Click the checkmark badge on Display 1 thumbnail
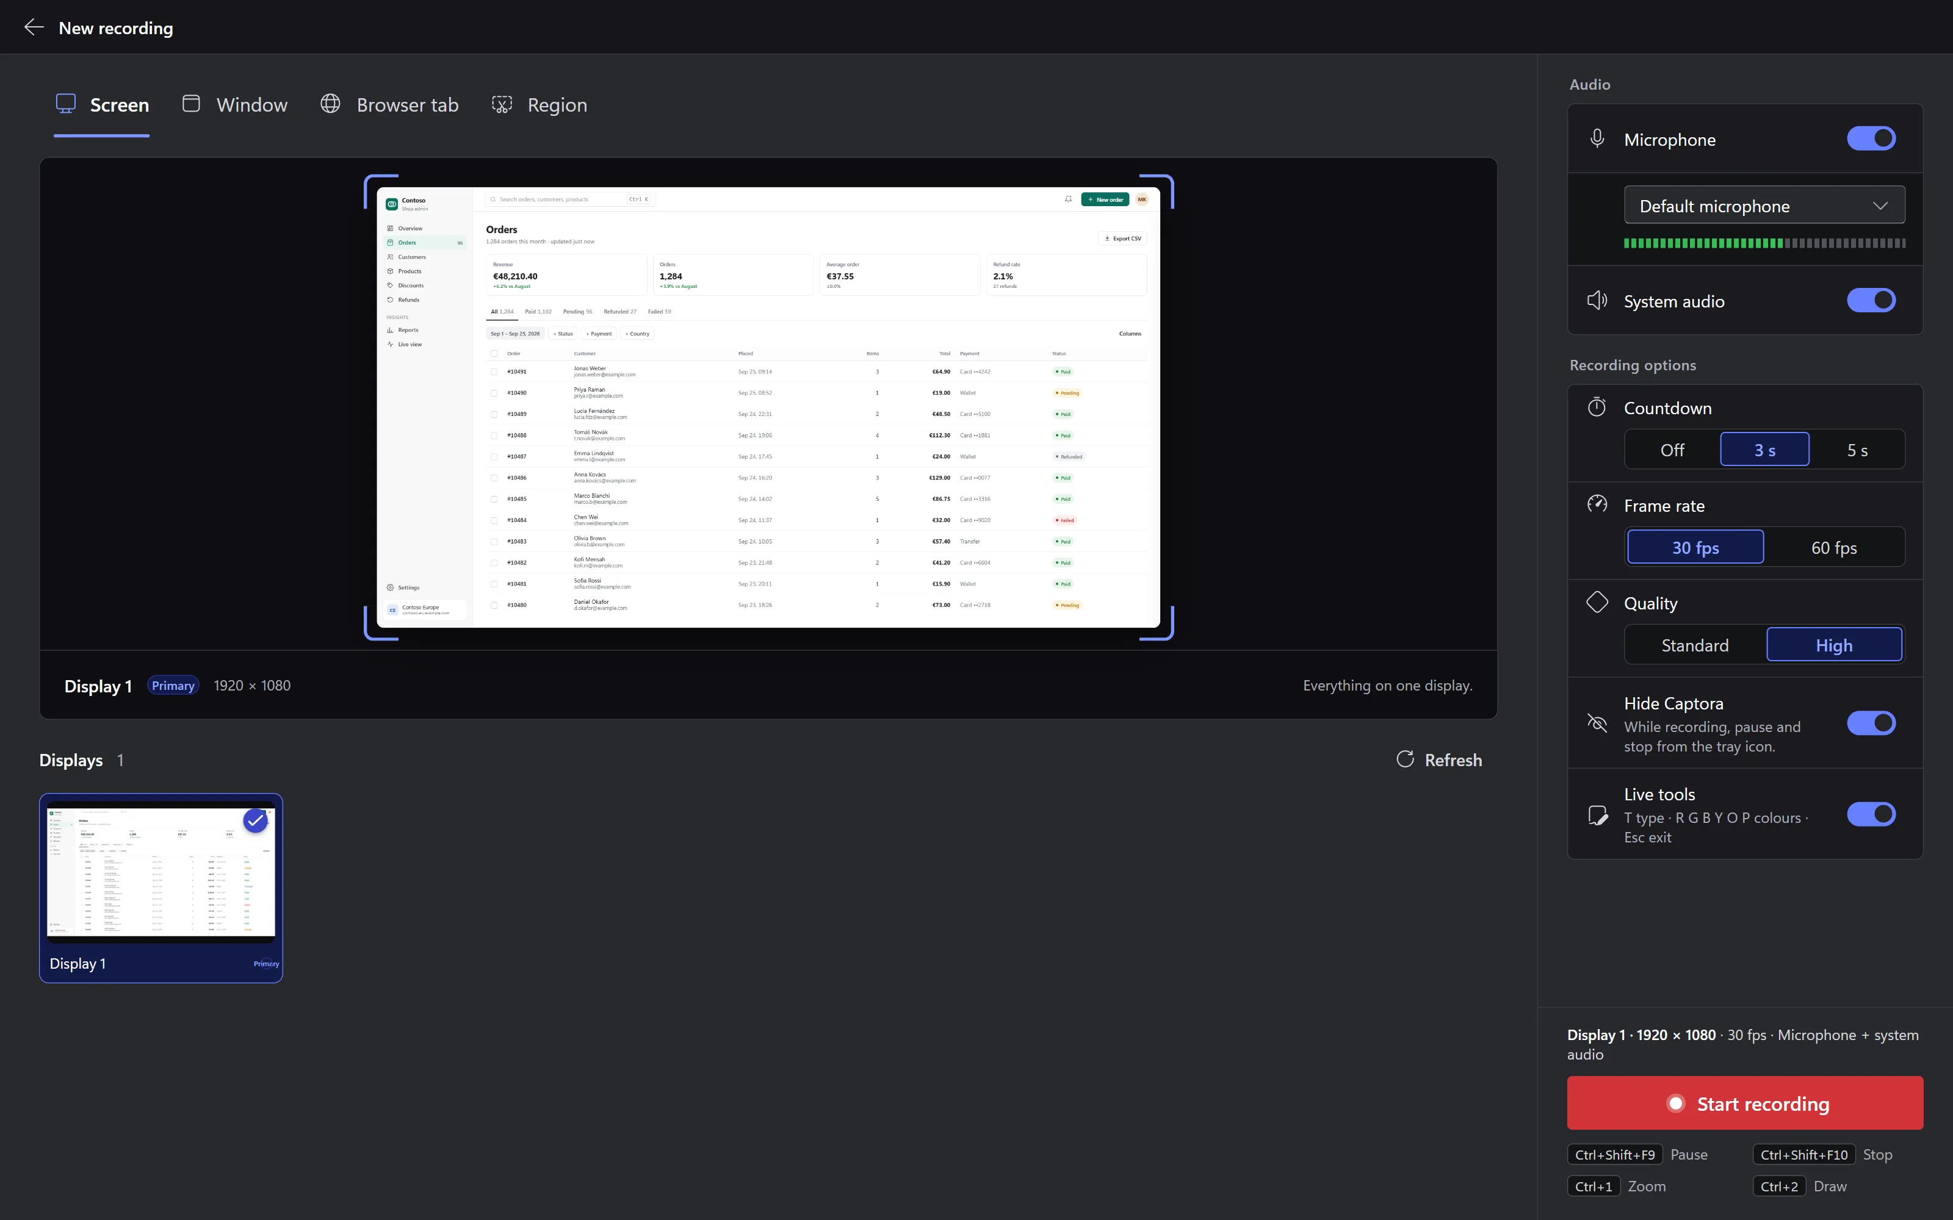Screen dimensions: 1953x1220 tap(256, 820)
